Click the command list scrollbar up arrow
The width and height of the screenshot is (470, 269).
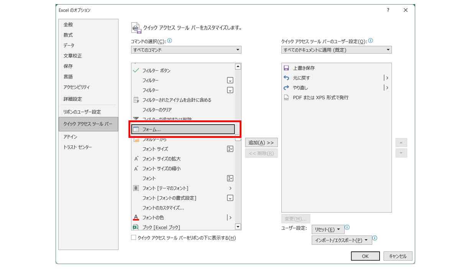[x=238, y=67]
